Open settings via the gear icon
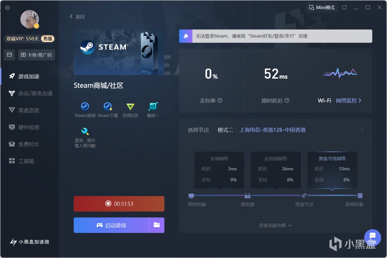This screenshot has height=258, width=387. (x=8, y=8)
